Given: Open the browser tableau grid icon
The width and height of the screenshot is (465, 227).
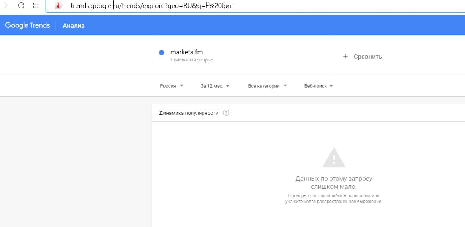Looking at the screenshot, I should (x=36, y=6).
